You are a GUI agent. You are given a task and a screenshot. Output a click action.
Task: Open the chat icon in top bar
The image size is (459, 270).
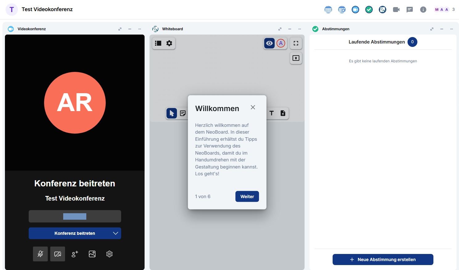tap(410, 10)
